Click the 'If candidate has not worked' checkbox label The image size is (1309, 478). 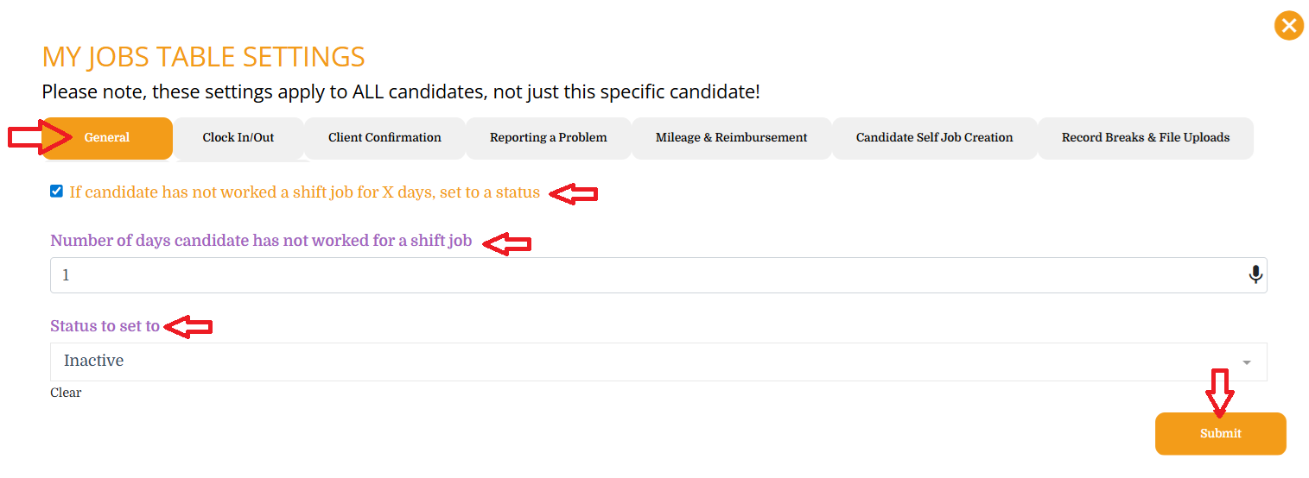point(304,192)
